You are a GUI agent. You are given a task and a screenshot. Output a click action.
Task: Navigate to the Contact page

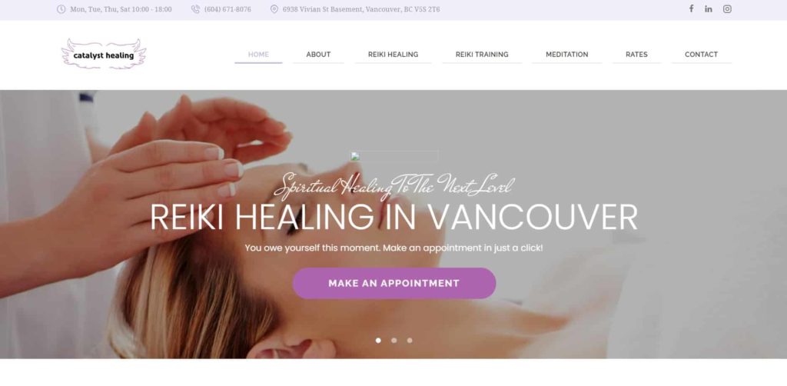point(701,55)
